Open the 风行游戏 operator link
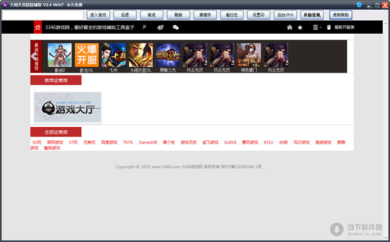The height and width of the screenshot is (242, 390). pyautogui.click(x=302, y=142)
